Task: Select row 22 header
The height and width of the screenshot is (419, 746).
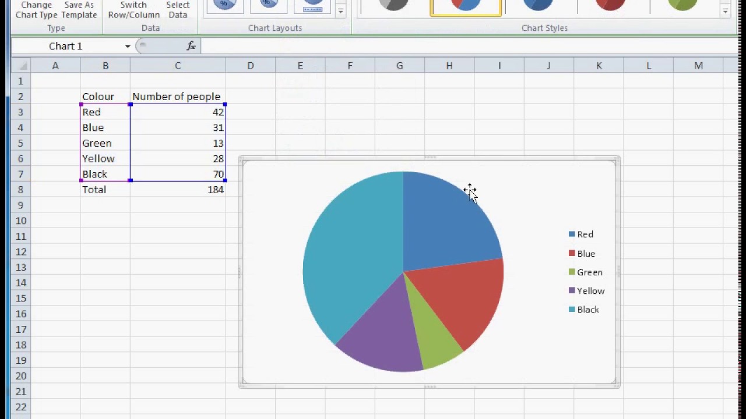Action: (x=21, y=407)
